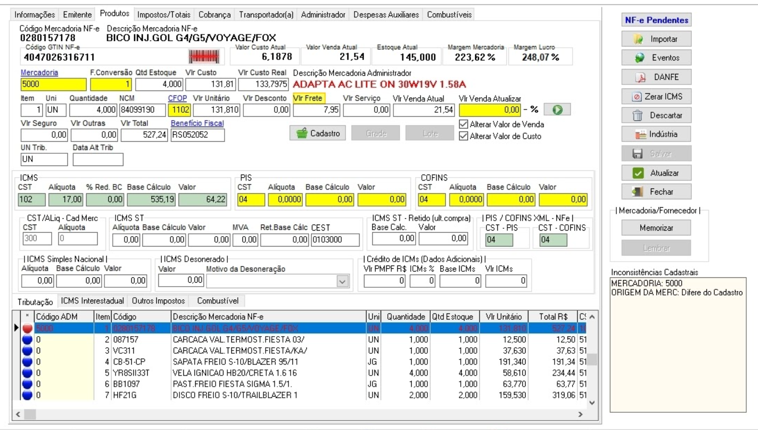Switch to Impostos/Totais tab
Screen dimensions: 758x430
pyautogui.click(x=164, y=14)
